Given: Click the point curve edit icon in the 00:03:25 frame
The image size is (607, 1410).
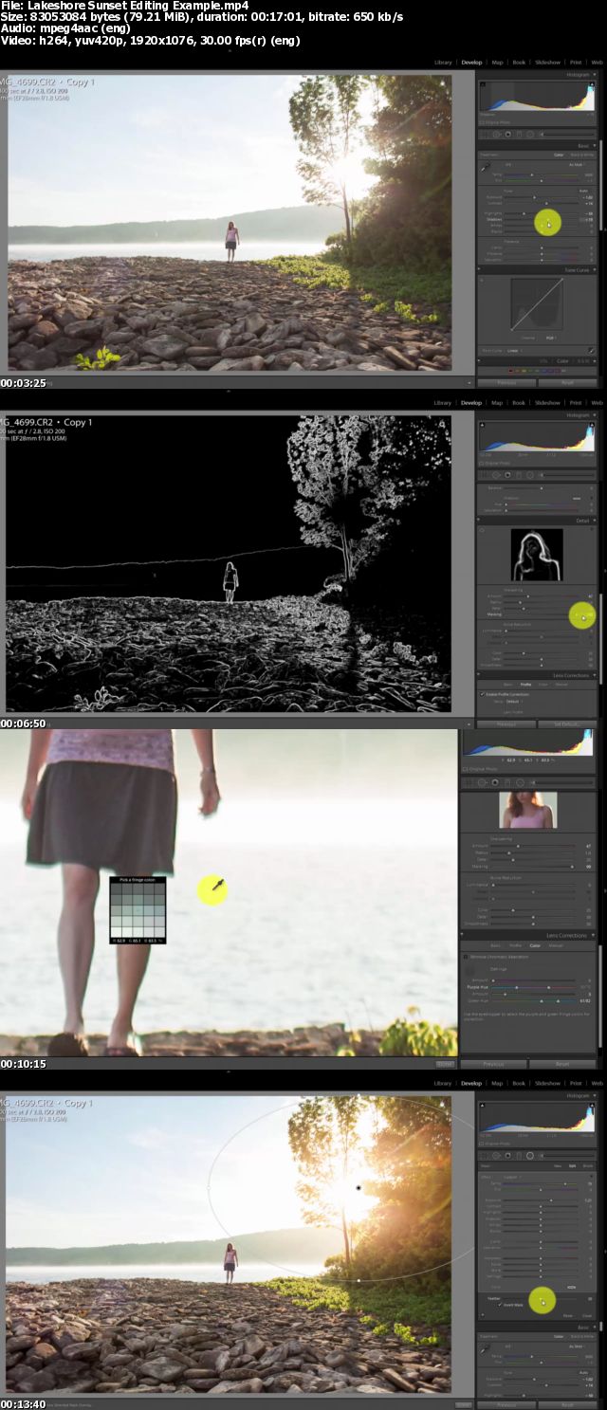Looking at the screenshot, I should [591, 351].
